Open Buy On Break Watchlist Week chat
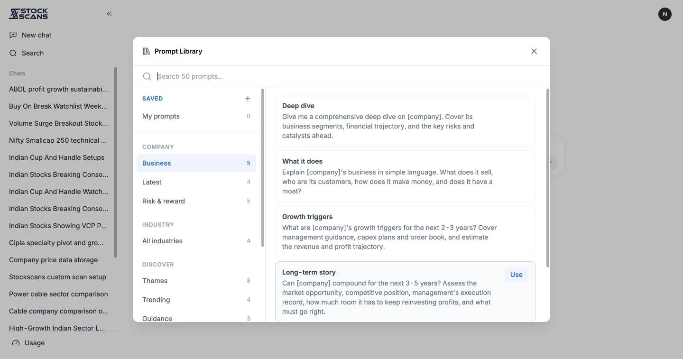Screen dimensions: 683x359 59,106
